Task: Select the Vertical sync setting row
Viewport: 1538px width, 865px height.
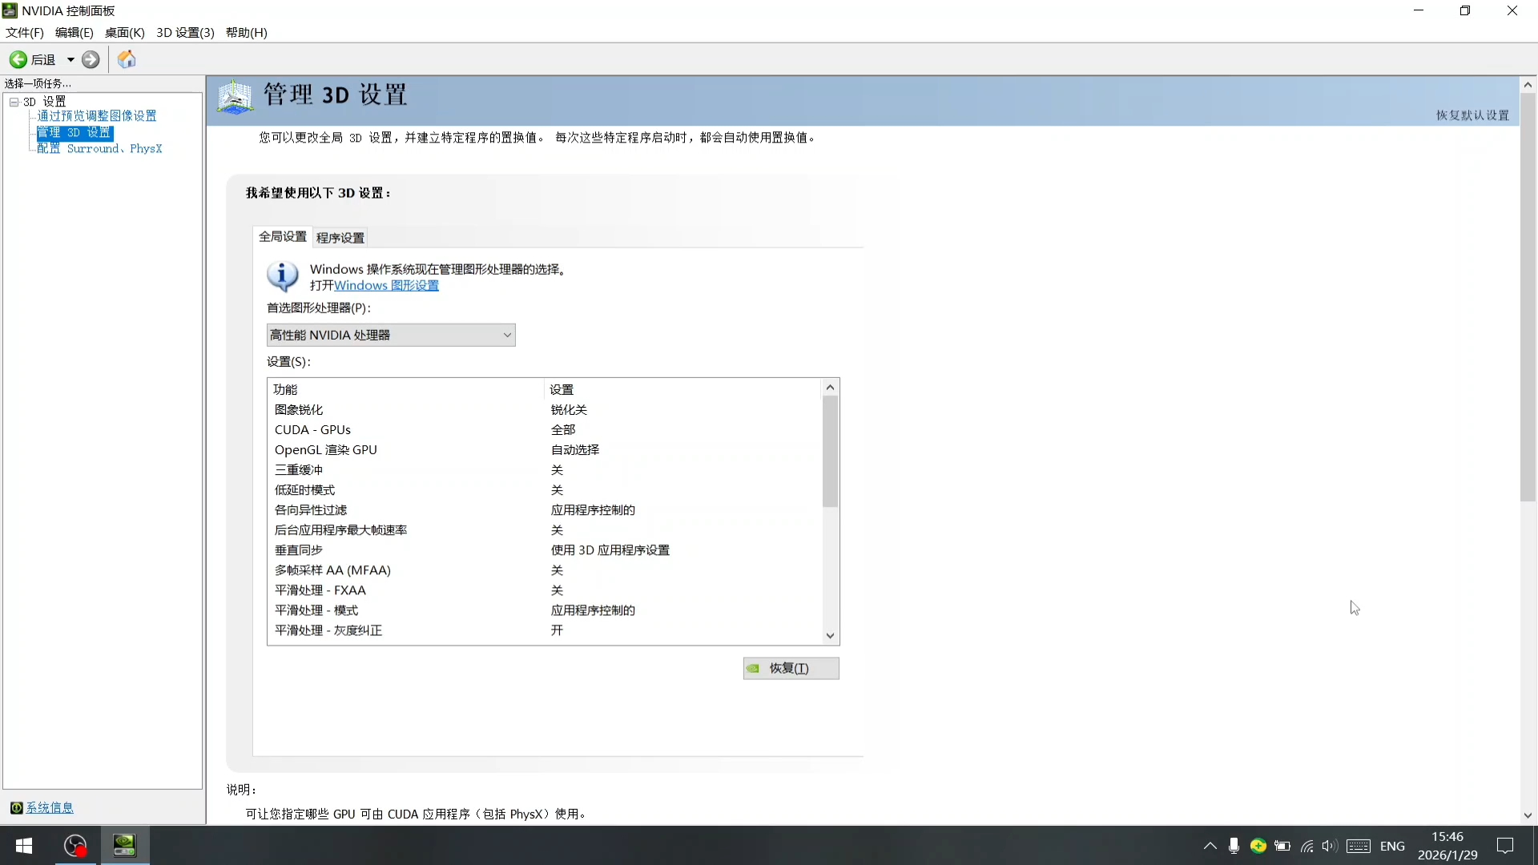Action: tap(299, 550)
